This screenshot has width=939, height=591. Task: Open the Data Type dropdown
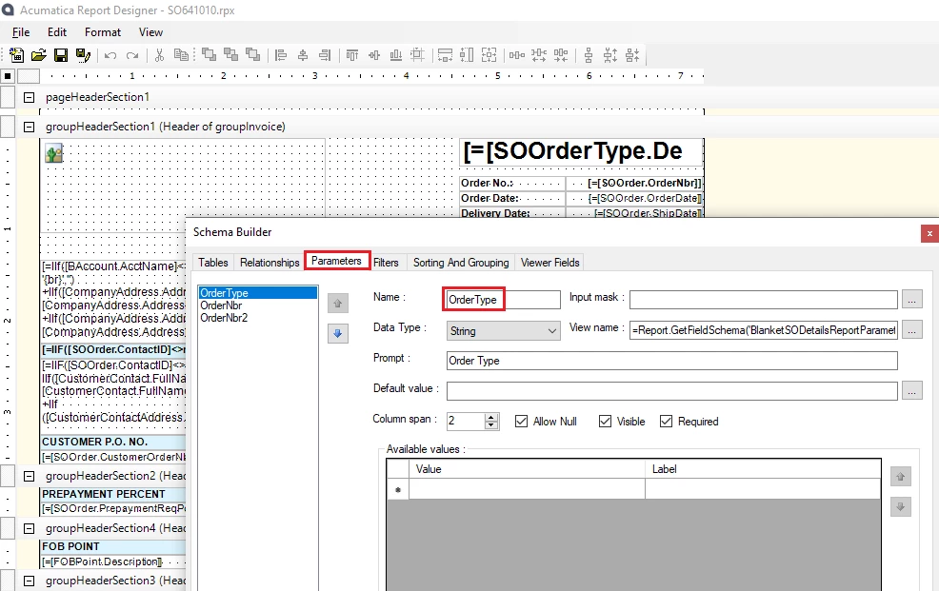(504, 331)
